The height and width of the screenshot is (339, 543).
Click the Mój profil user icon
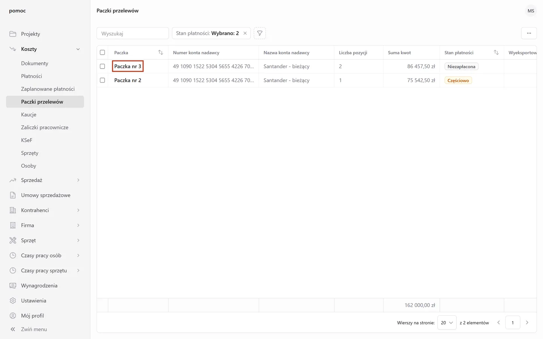coord(13,316)
